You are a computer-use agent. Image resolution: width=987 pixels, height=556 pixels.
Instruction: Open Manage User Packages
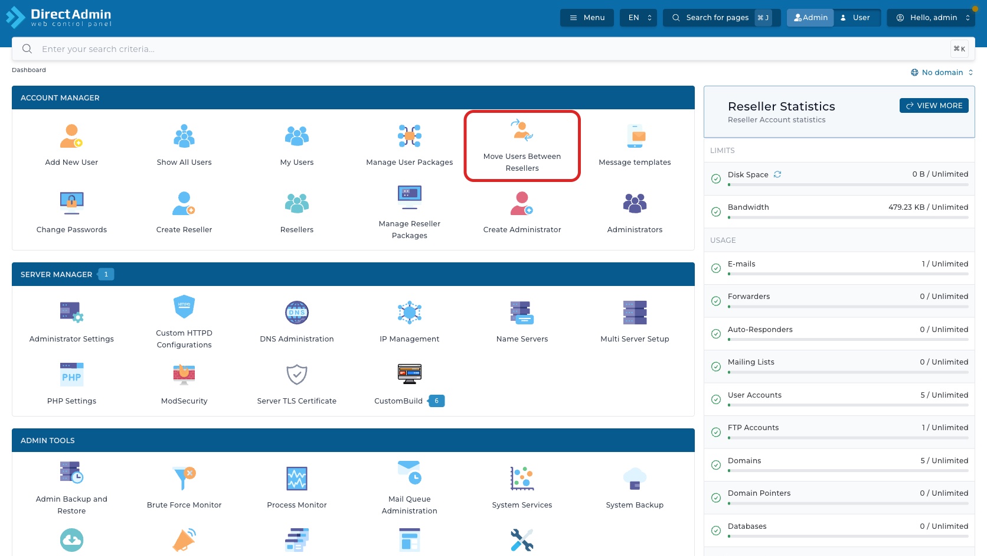click(x=410, y=145)
